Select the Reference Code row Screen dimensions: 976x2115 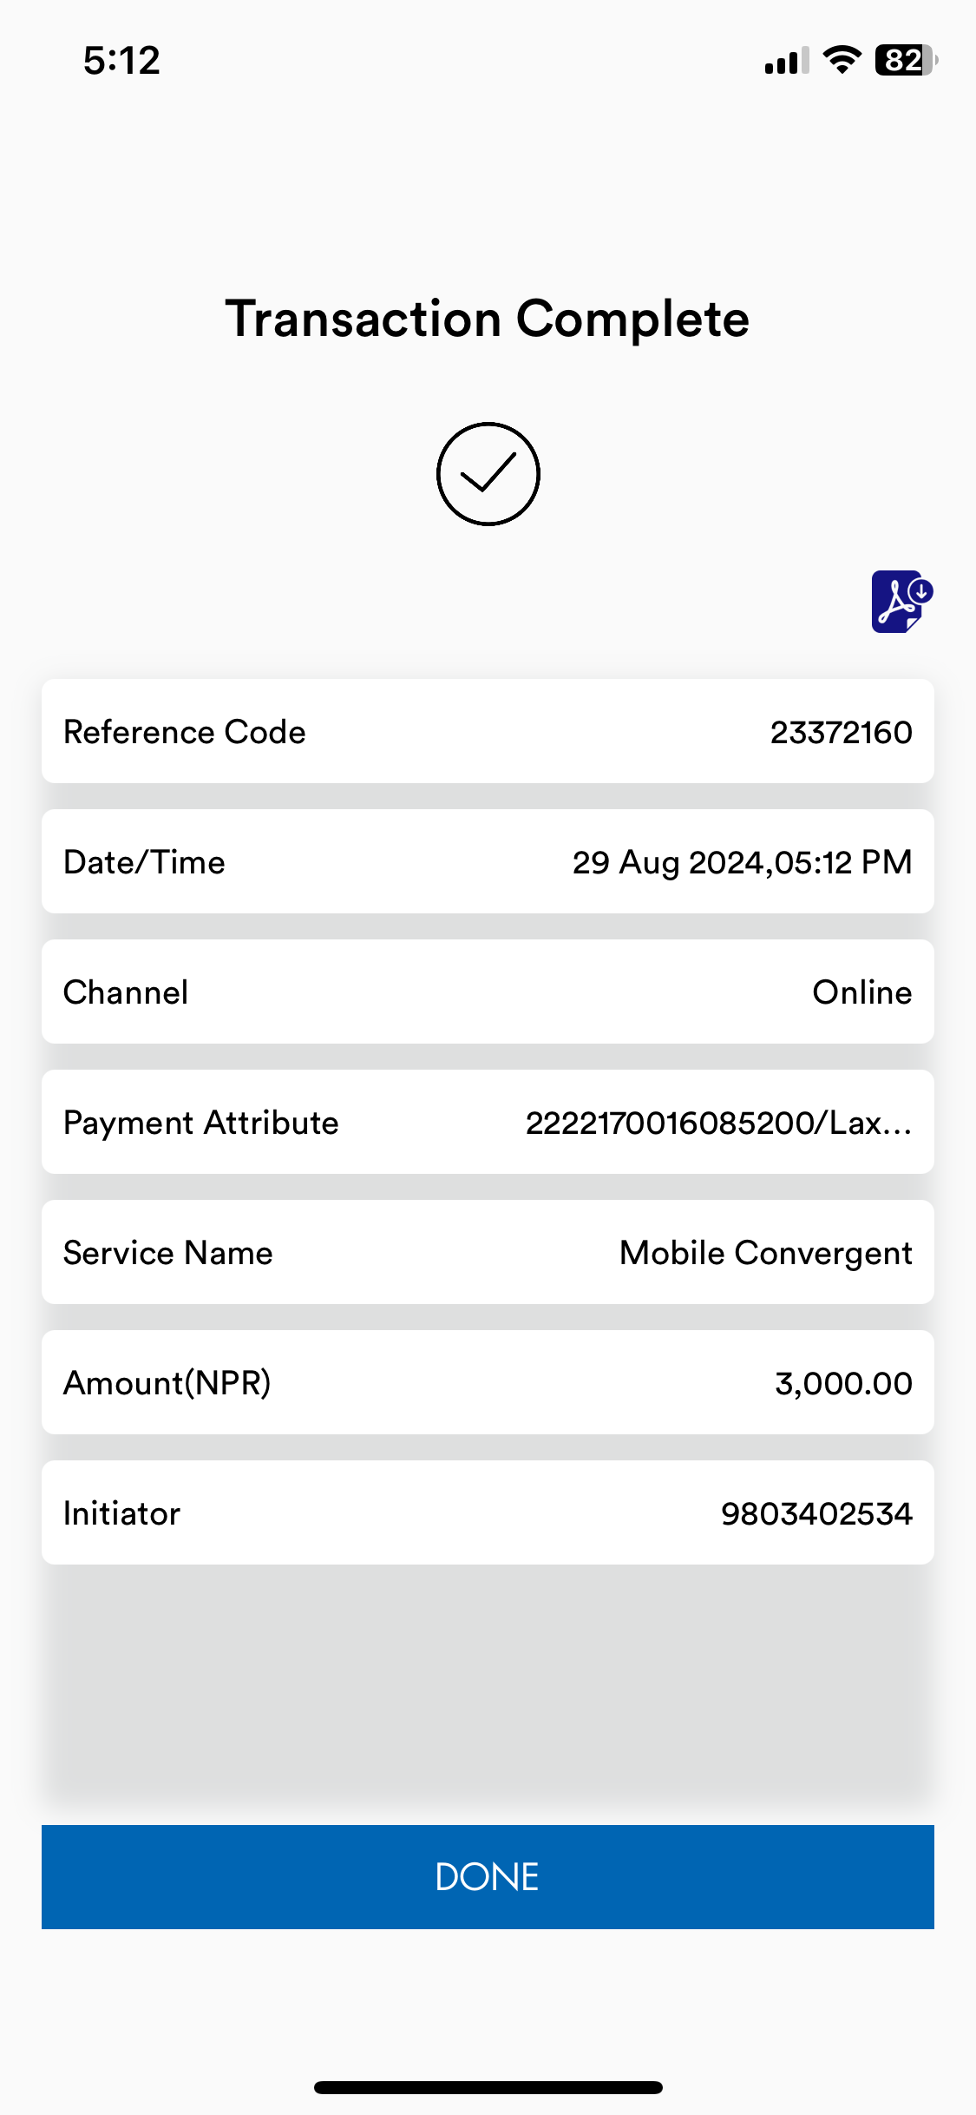click(x=488, y=731)
